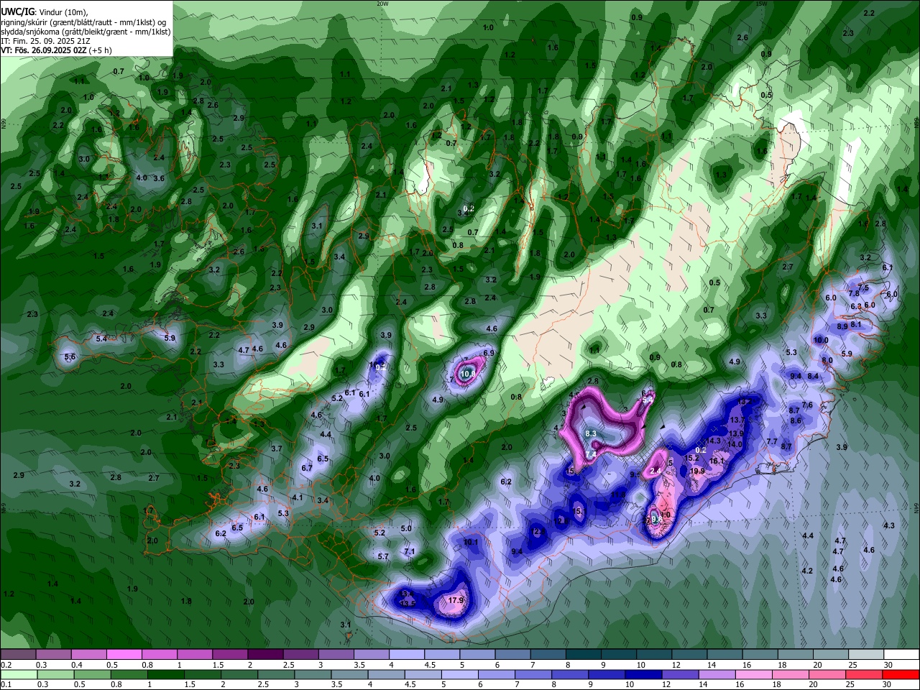Click the 5.6 value on the western peninsula
This screenshot has height=690, width=920.
[x=70, y=357]
